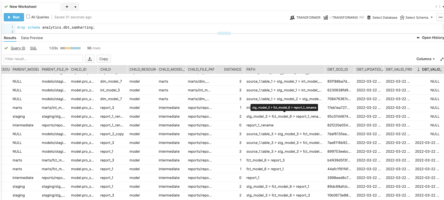The height and width of the screenshot is (200, 444).
Task: Click the TRANSFORMER role icon
Action: pos(292,18)
